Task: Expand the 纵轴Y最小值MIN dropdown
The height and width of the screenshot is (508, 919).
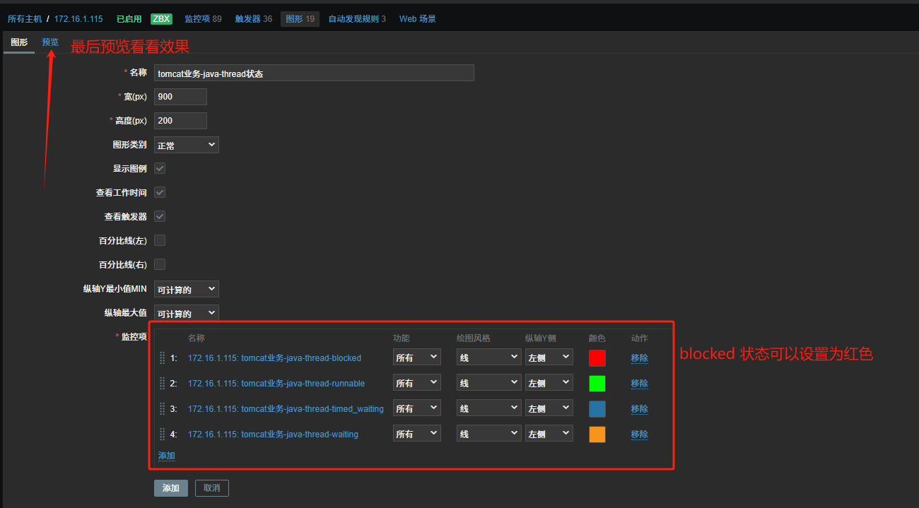Action: (x=186, y=289)
